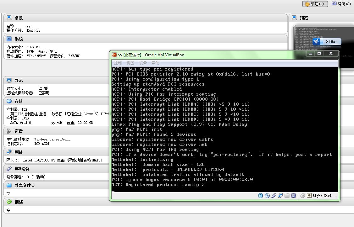The image size is (354, 227).
Task: Click the USB设备 section header
Action: click(x=22, y=169)
